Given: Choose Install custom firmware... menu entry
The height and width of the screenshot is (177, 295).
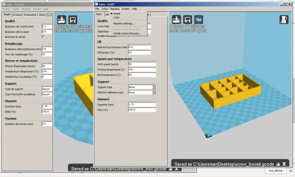Looking at the screenshot, I should pyautogui.click(x=127, y=33).
